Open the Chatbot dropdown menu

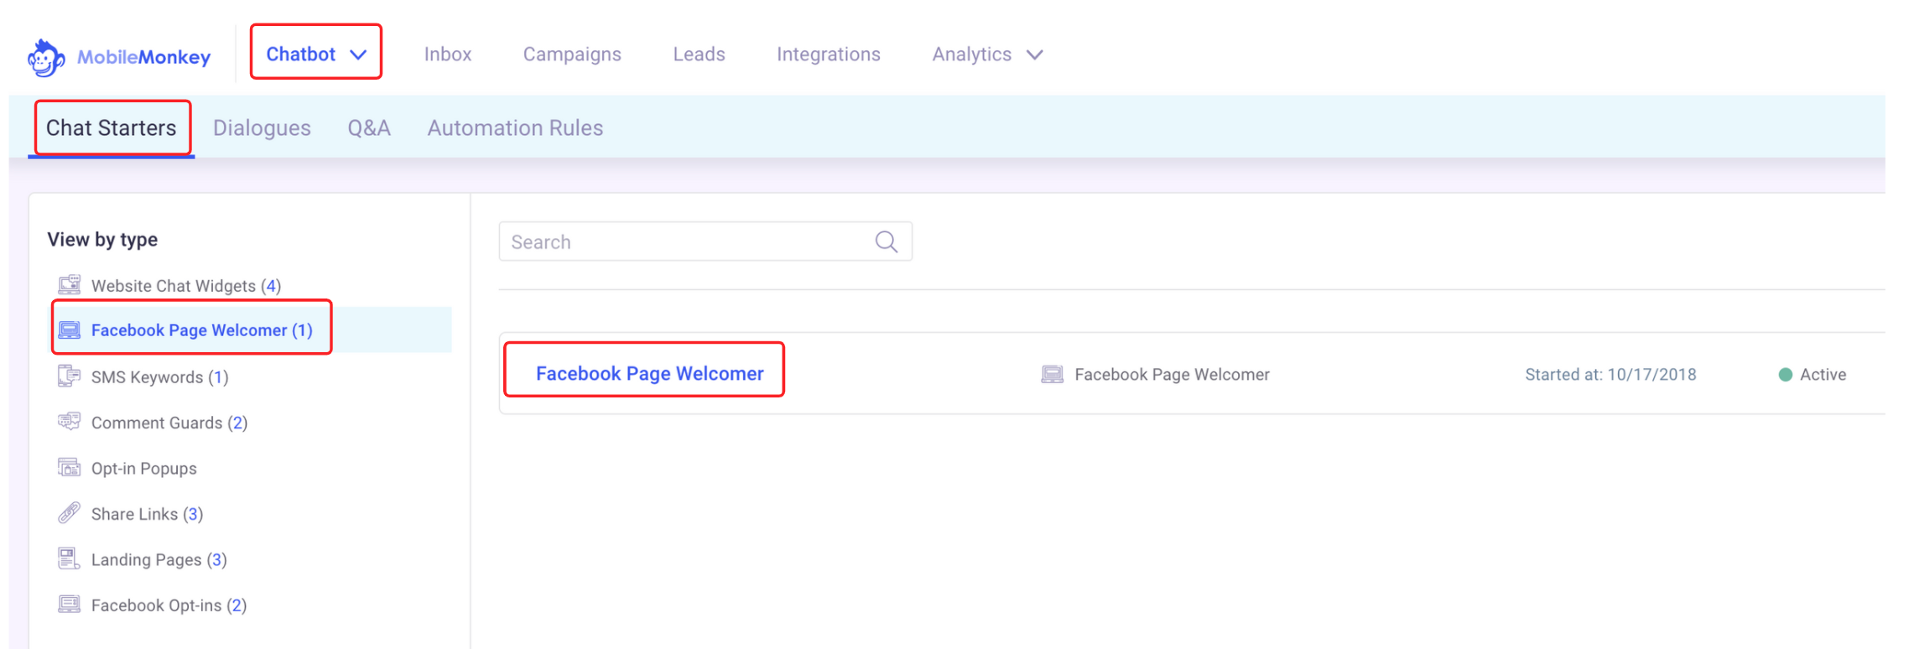[x=316, y=54]
